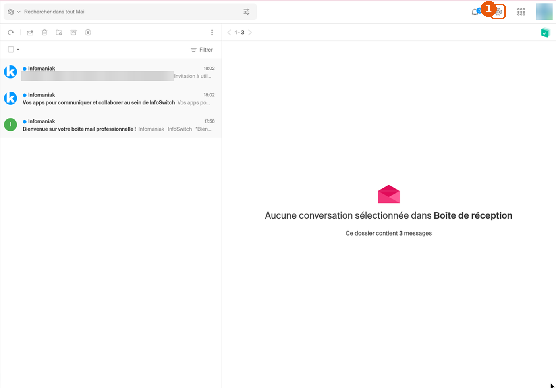Screen dimensions: 556x388
Task: Go to previous page of messages
Action: click(229, 33)
